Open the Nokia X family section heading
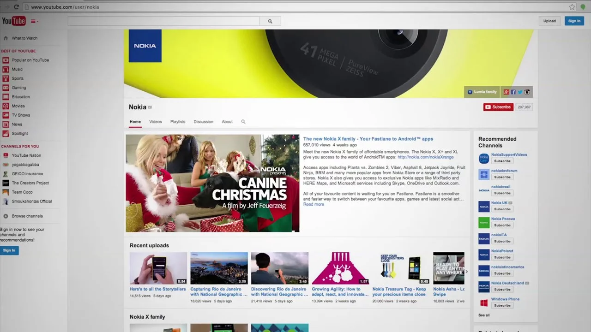Screen dimensions: 591x332 coord(147,317)
